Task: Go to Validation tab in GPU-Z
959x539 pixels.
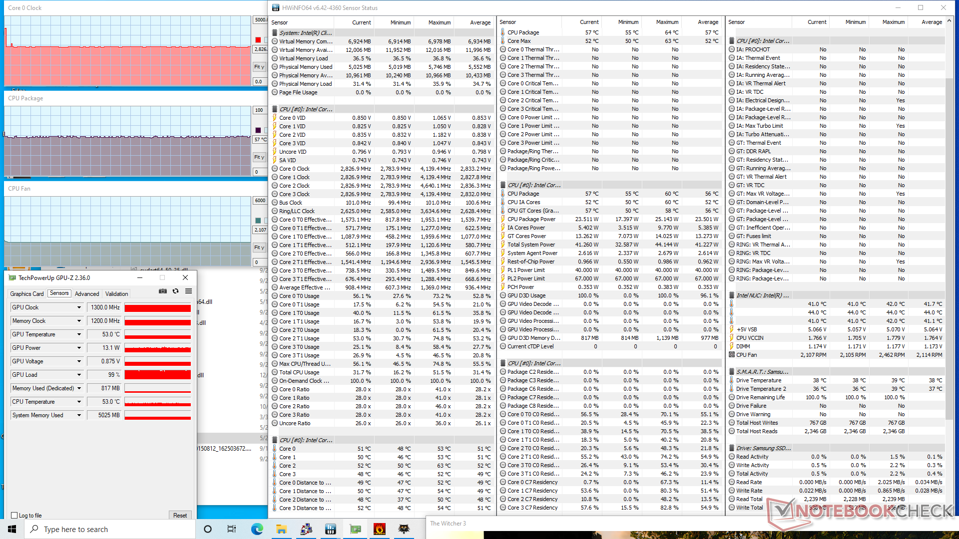Action: coord(117,294)
